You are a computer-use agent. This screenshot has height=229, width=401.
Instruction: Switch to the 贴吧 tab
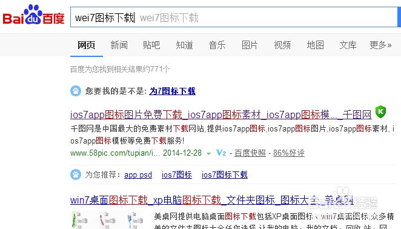[x=151, y=45]
